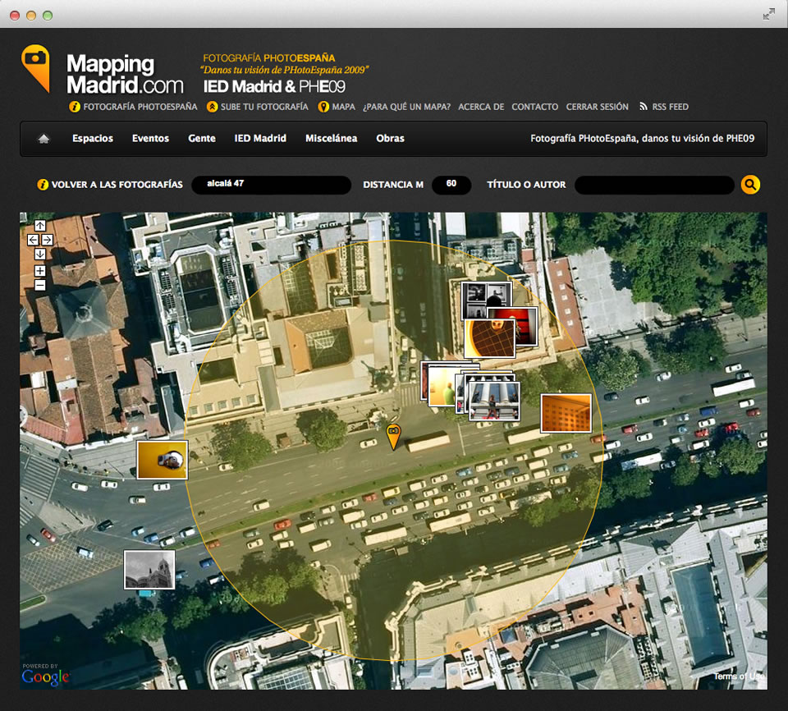Open the Contacto link

[534, 107]
